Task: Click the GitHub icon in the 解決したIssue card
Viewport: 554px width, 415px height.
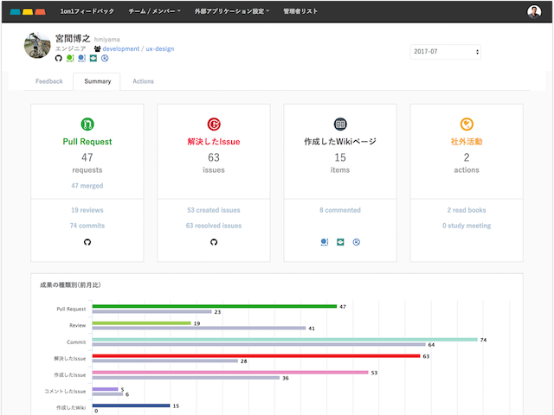Action: [x=214, y=242]
